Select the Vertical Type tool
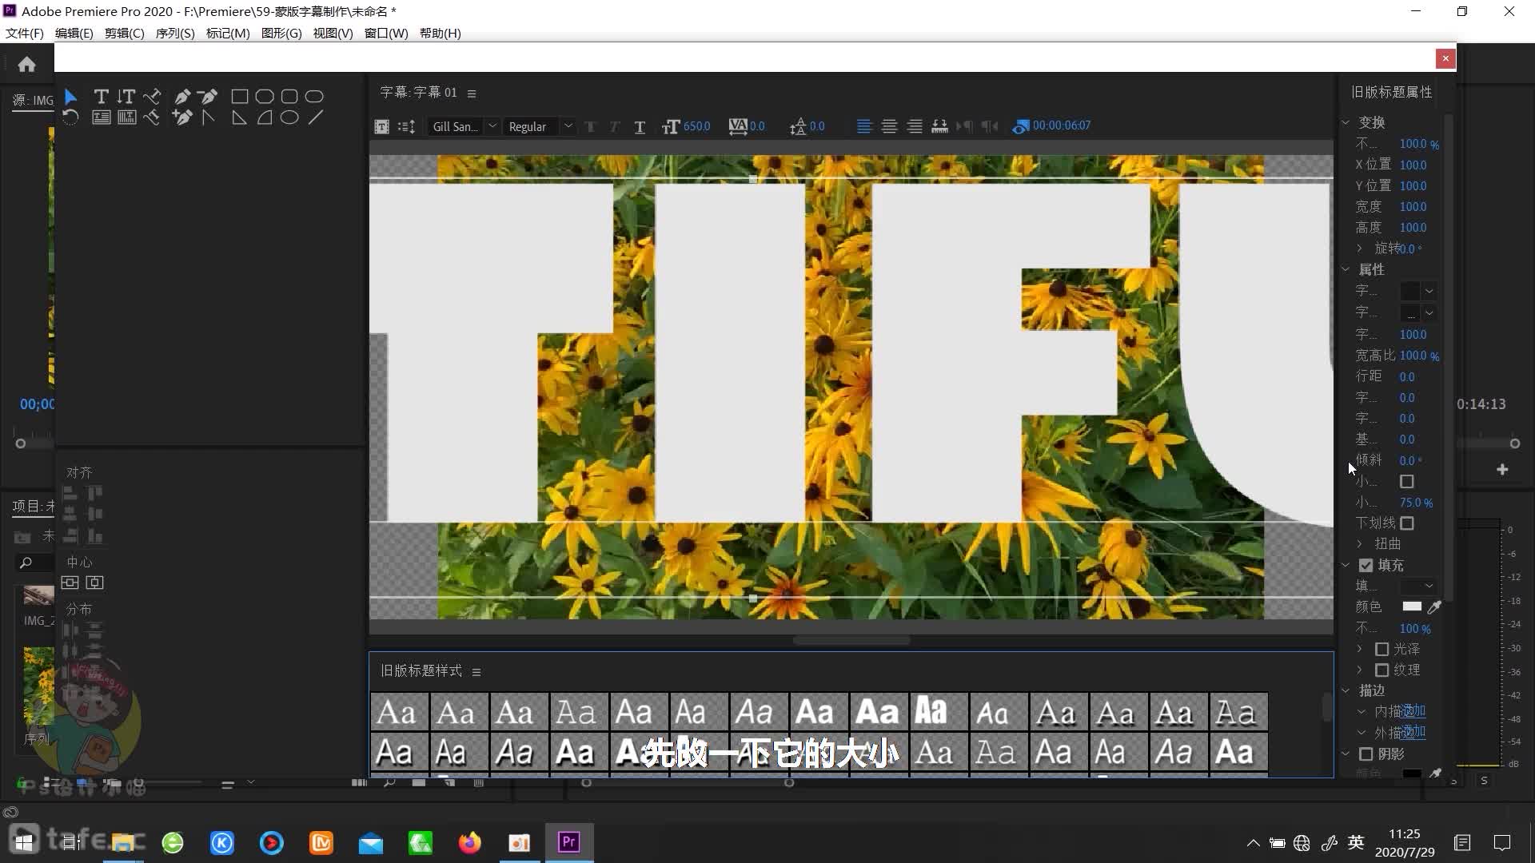This screenshot has height=863, width=1535. [126, 97]
